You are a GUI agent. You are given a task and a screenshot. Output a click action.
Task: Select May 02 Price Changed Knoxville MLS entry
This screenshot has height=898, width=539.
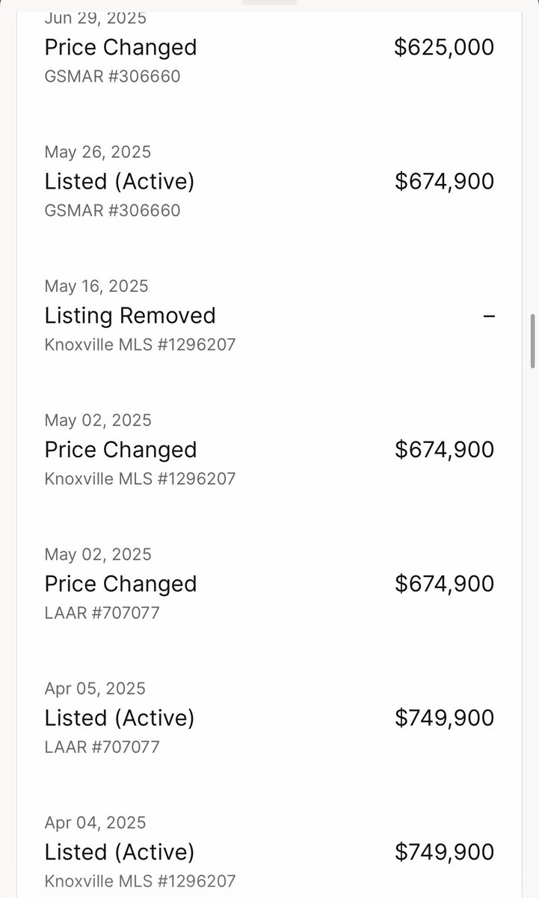click(269, 449)
